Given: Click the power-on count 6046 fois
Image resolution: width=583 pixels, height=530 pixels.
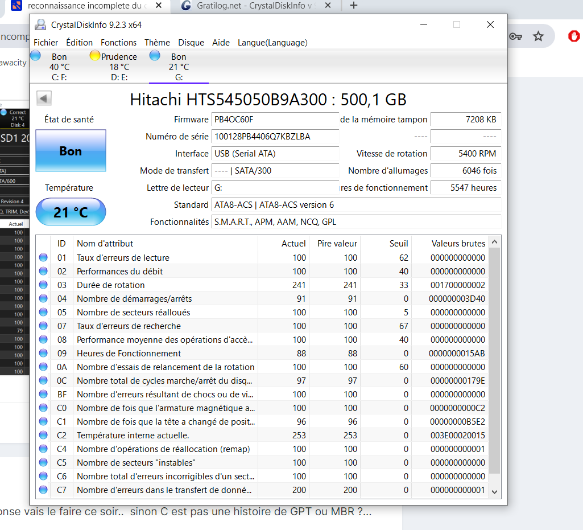Looking at the screenshot, I should (x=466, y=171).
